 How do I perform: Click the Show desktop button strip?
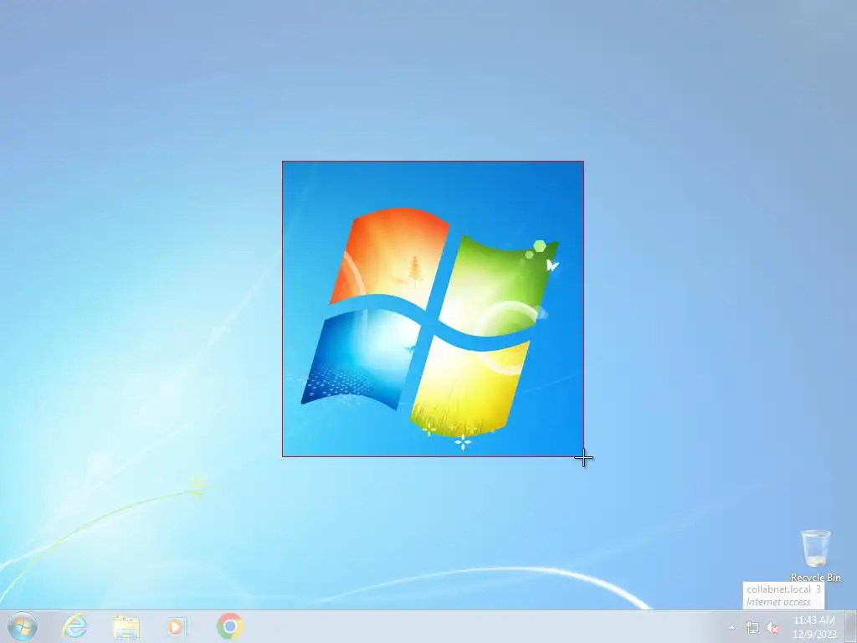(851, 626)
